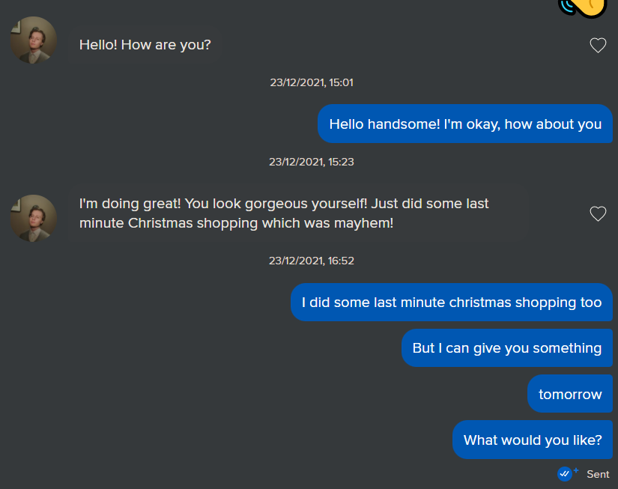This screenshot has height=489, width=618.
Task: Toggle the heart on the Christmas shopping mayhem message
Action: [x=598, y=214]
